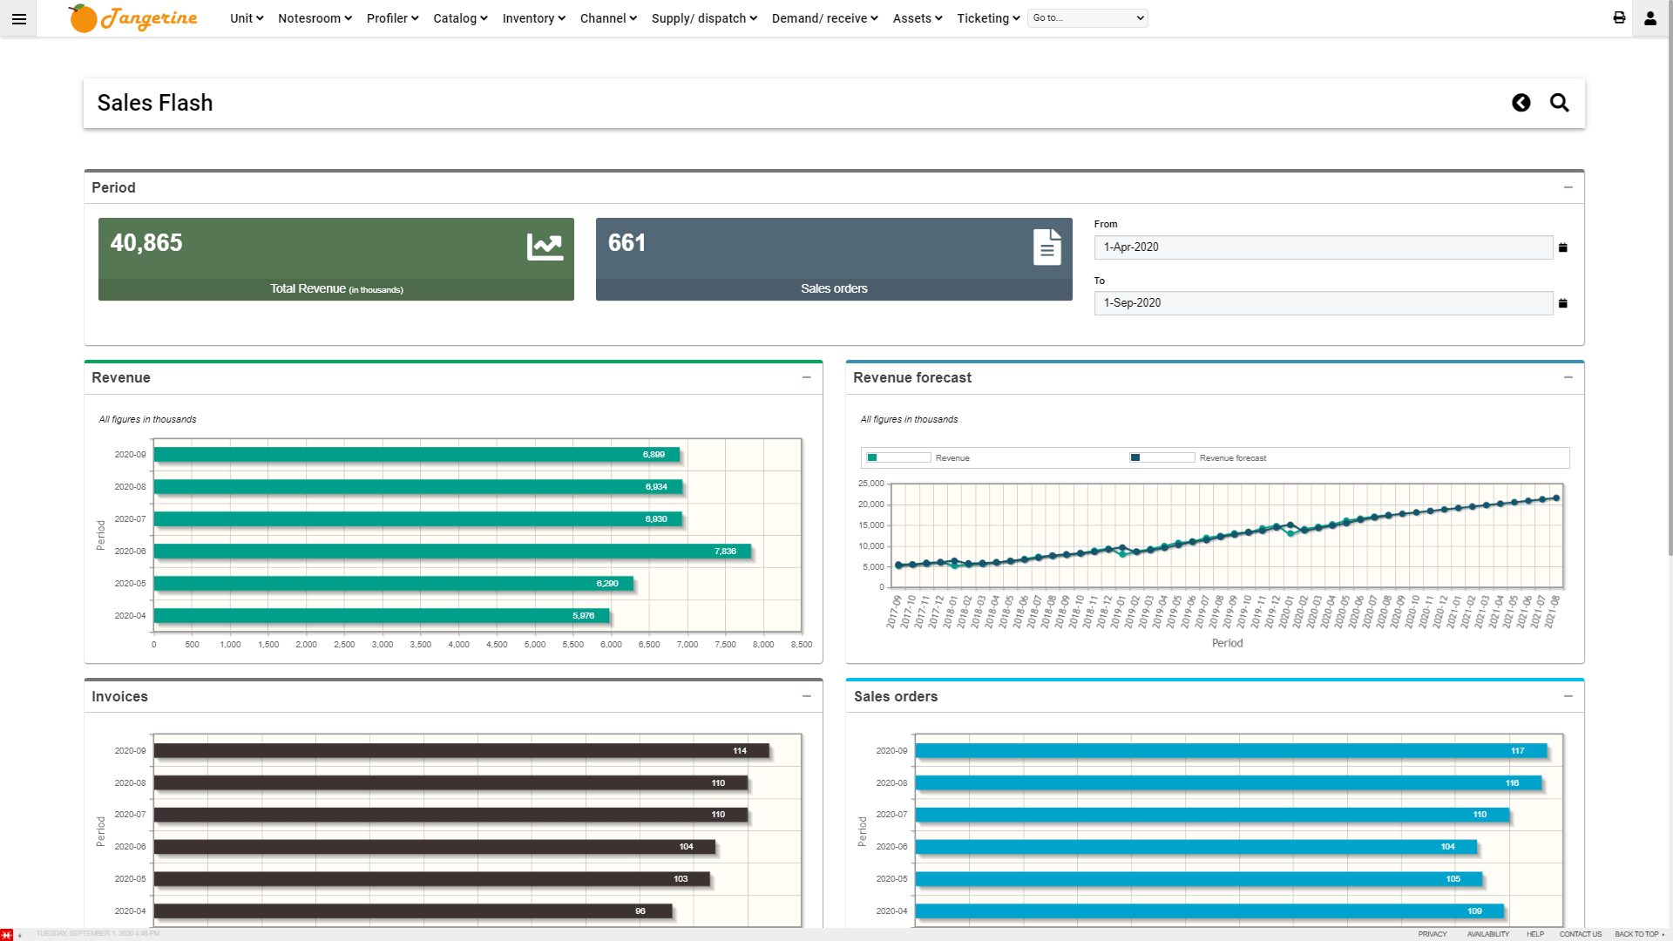Click the 2020-09 invoices bar 114
Image resolution: width=1673 pixels, height=941 pixels.
462,751
